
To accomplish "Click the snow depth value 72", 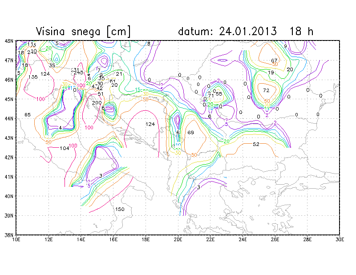I will click(x=266, y=90).
